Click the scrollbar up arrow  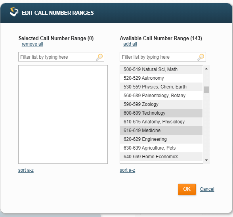click(x=206, y=69)
